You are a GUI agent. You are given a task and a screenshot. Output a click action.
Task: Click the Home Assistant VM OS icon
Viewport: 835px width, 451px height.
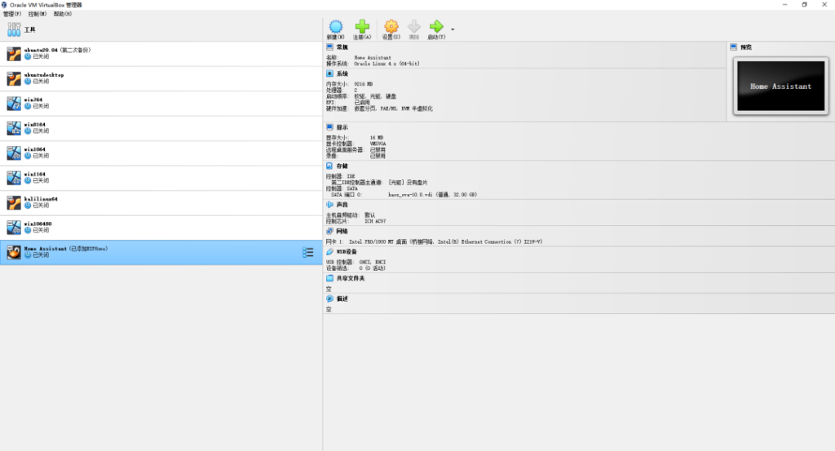click(x=14, y=252)
